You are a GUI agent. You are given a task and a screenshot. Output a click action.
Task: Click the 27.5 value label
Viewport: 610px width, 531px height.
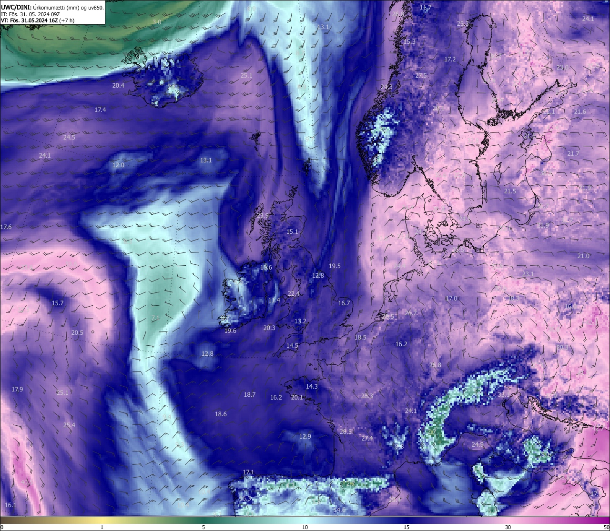click(x=421, y=76)
